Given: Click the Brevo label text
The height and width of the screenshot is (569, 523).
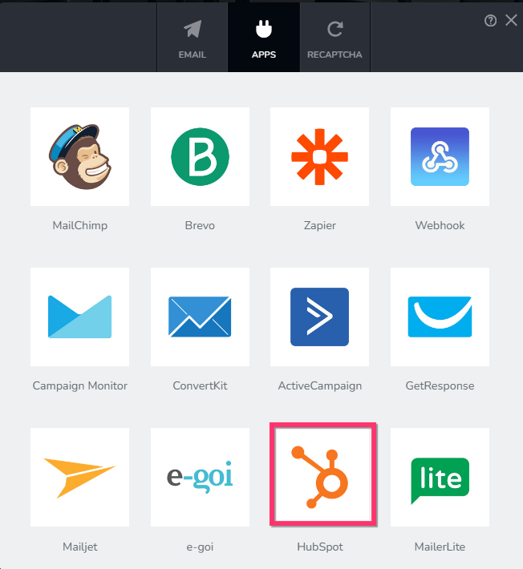Looking at the screenshot, I should [200, 225].
